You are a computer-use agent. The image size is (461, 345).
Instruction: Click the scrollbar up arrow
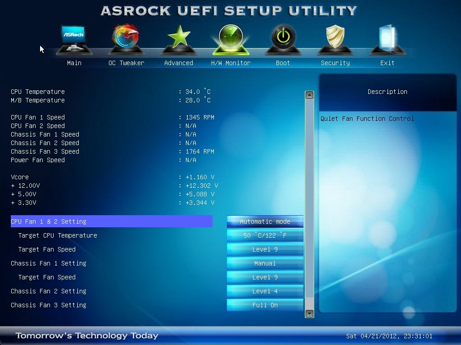[x=309, y=95]
